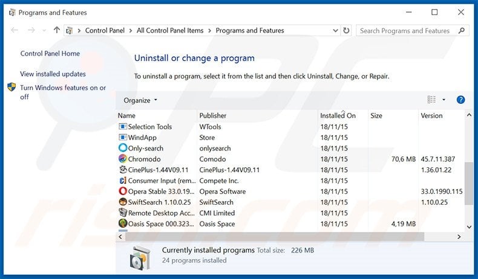
Task: Click version 45.7.11.387 cell
Action: pyautogui.click(x=437, y=159)
